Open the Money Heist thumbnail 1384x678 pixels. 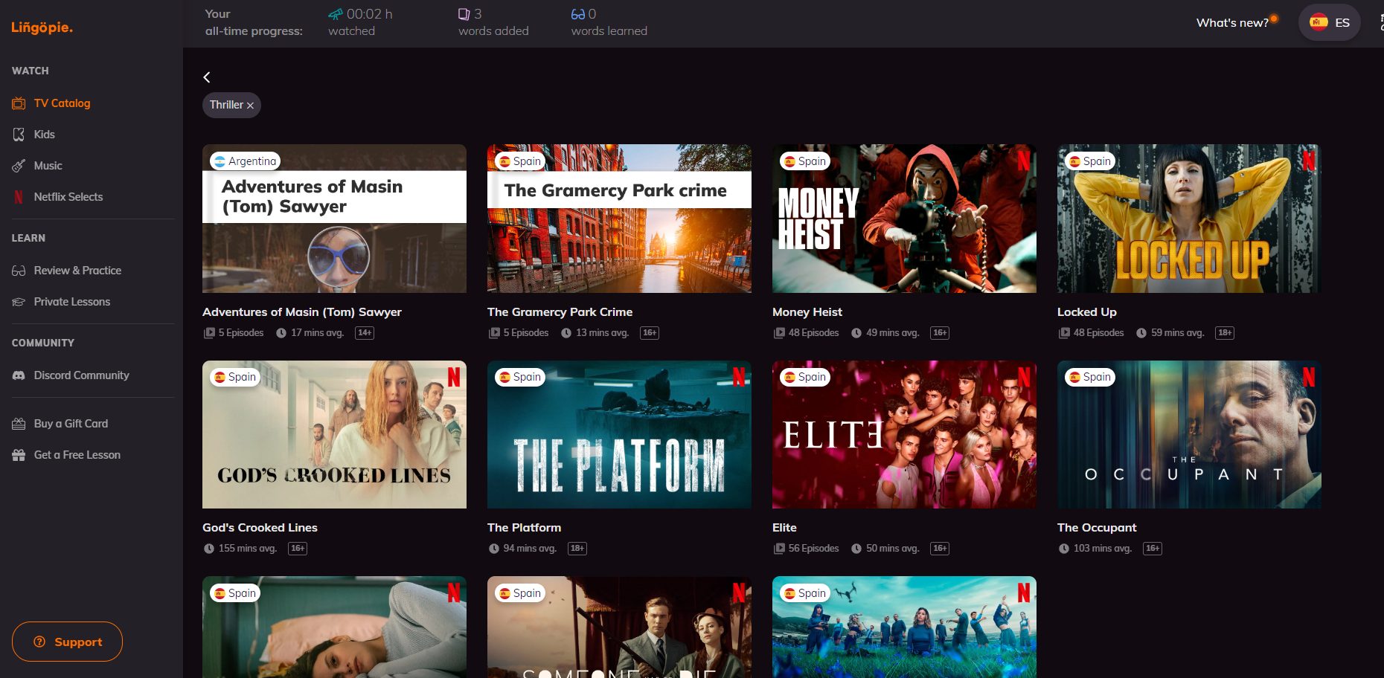[x=904, y=219]
